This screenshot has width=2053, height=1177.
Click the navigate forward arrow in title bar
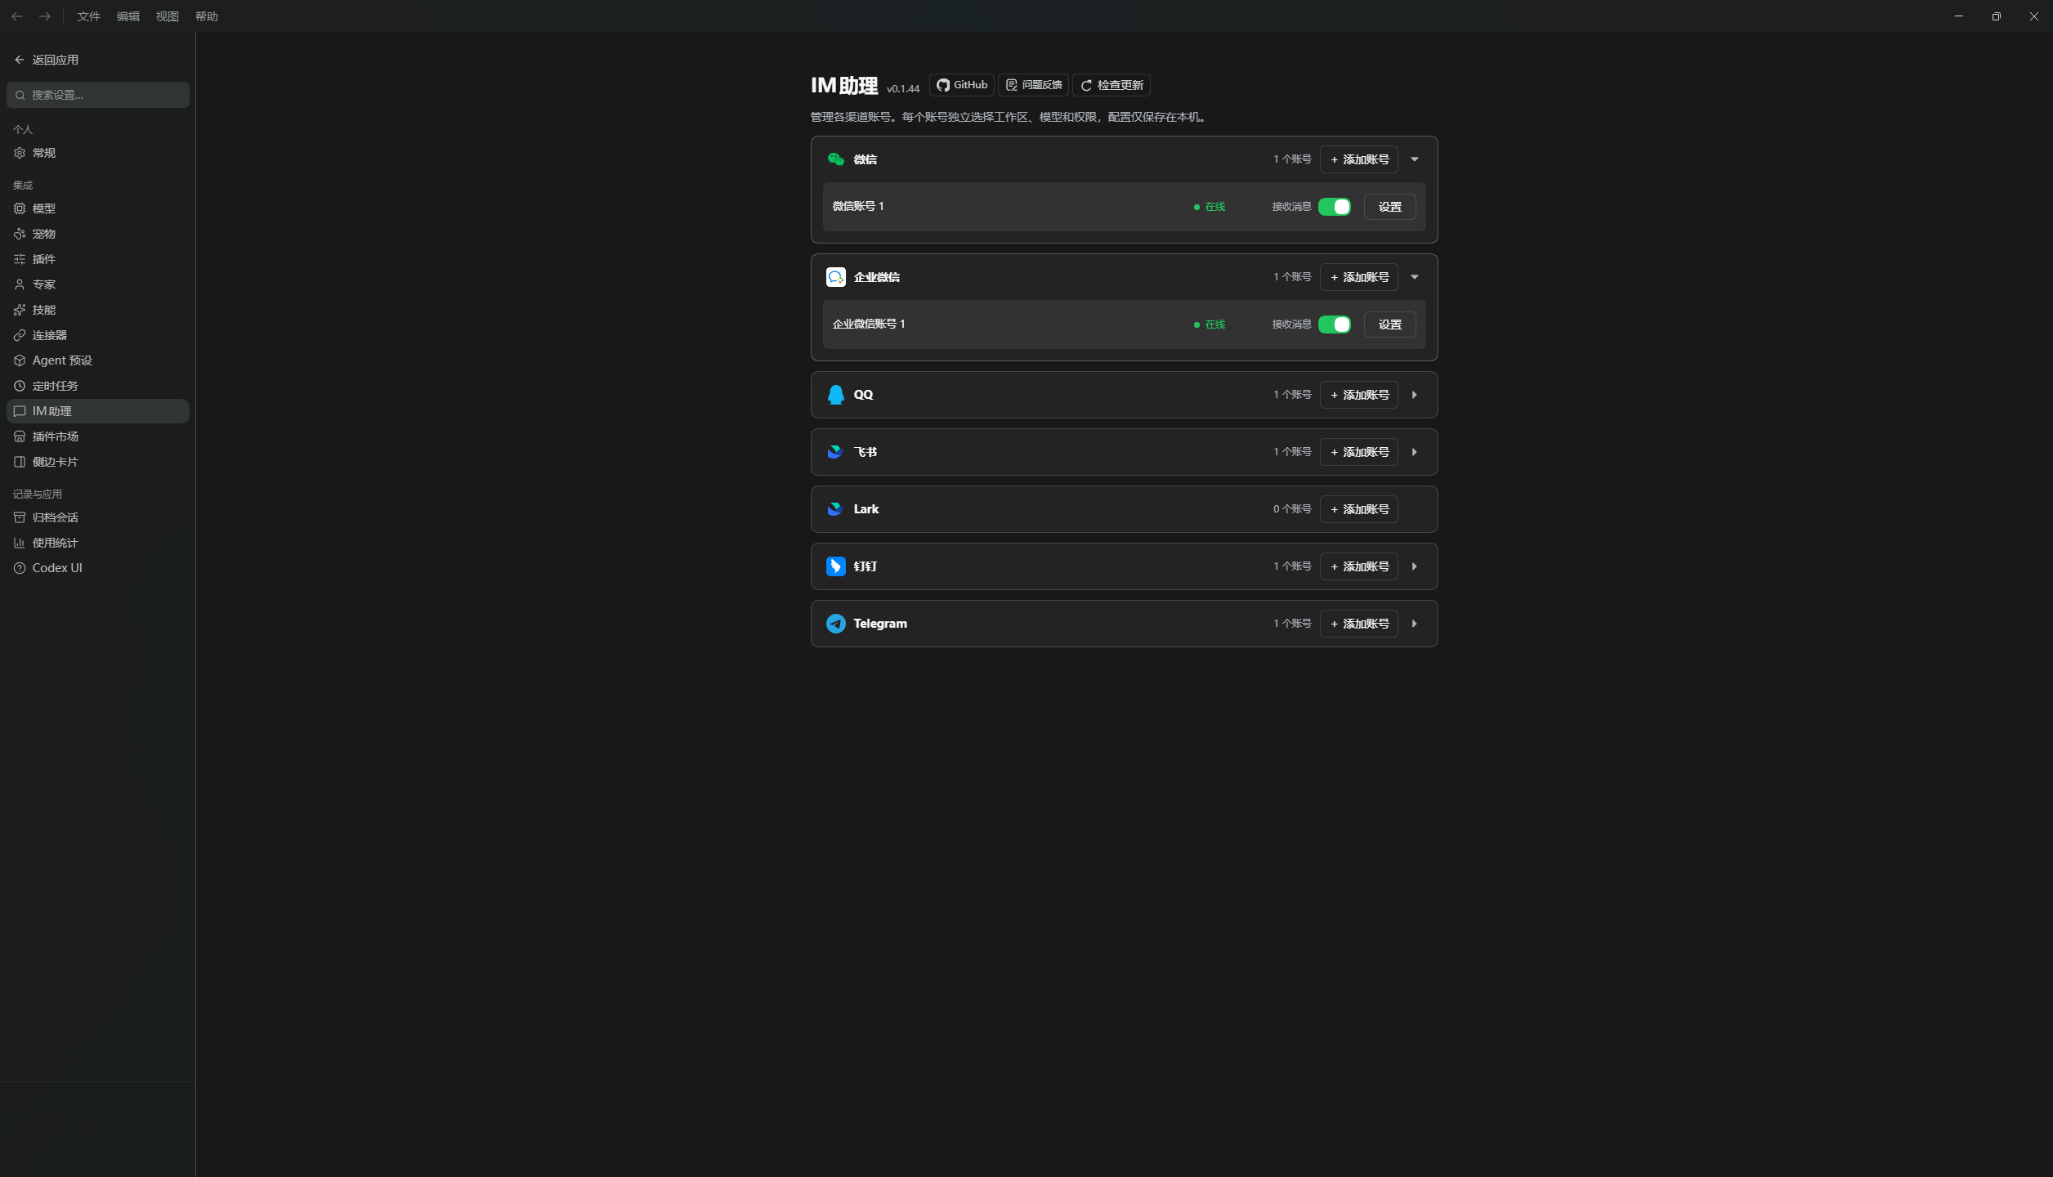point(45,16)
